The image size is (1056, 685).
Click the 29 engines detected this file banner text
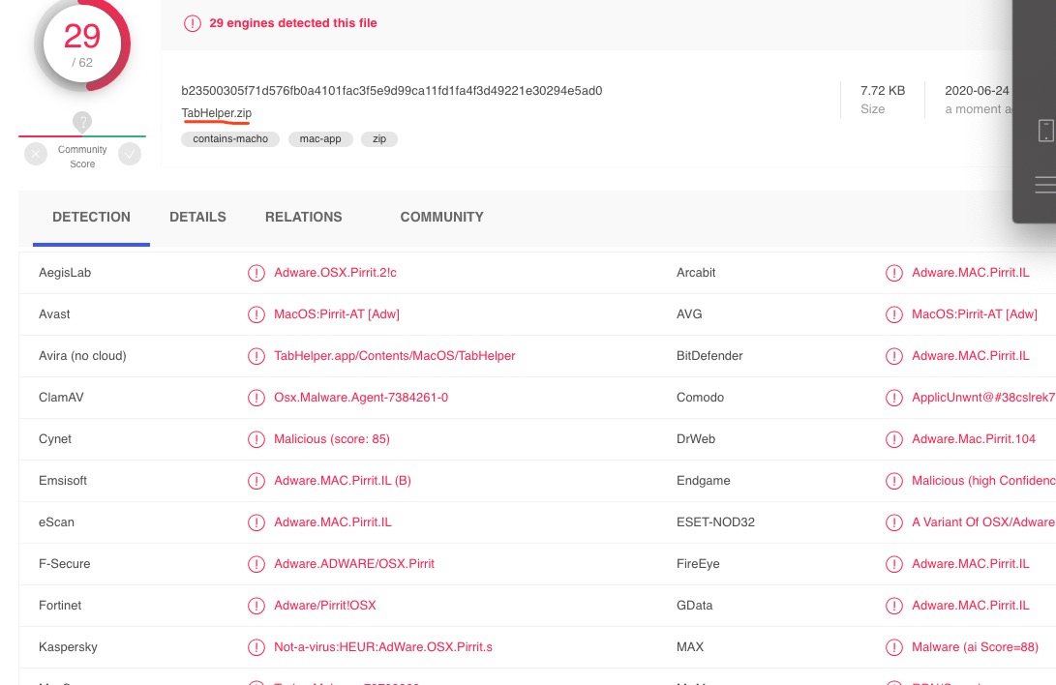[293, 23]
